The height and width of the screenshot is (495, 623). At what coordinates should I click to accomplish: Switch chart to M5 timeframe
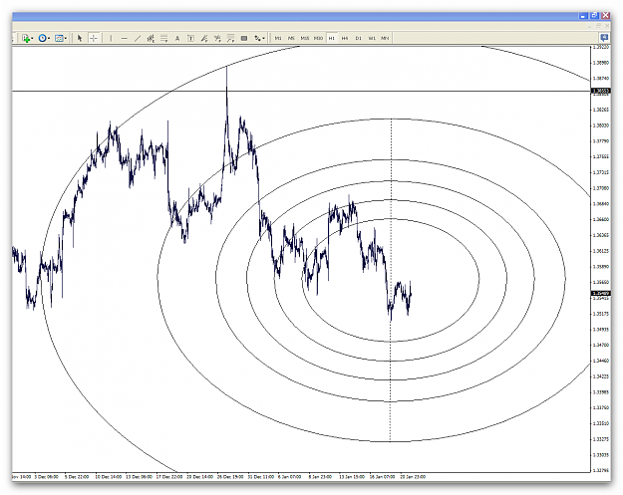pyautogui.click(x=291, y=38)
